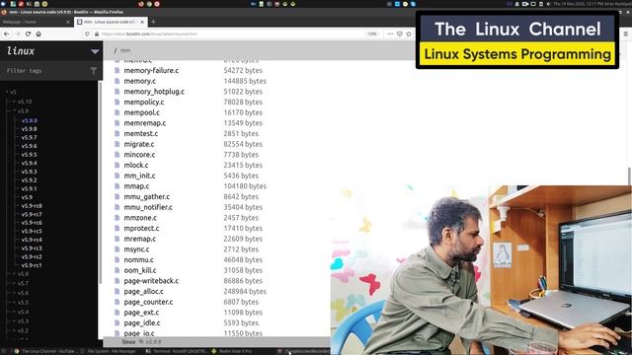Viewport: 632px width, 355px height.
Task: Open the mmu_notifier.c file link
Action: (148, 207)
